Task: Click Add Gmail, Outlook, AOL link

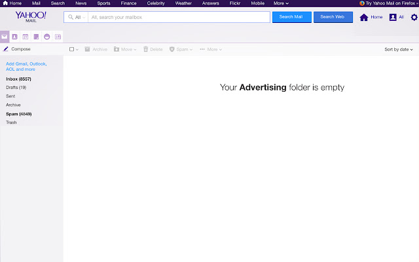Action: [x=26, y=67]
